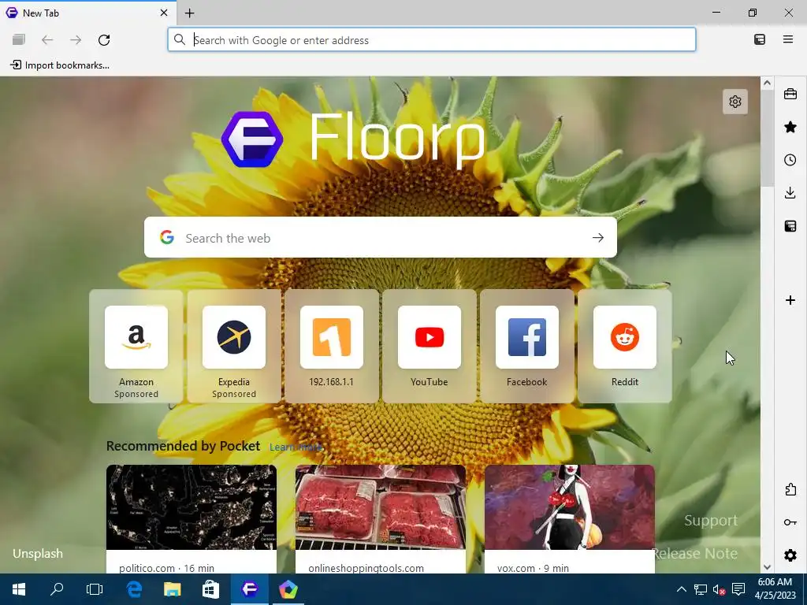The width and height of the screenshot is (807, 605).
Task: Show hidden system tray icons
Action: pyautogui.click(x=682, y=589)
